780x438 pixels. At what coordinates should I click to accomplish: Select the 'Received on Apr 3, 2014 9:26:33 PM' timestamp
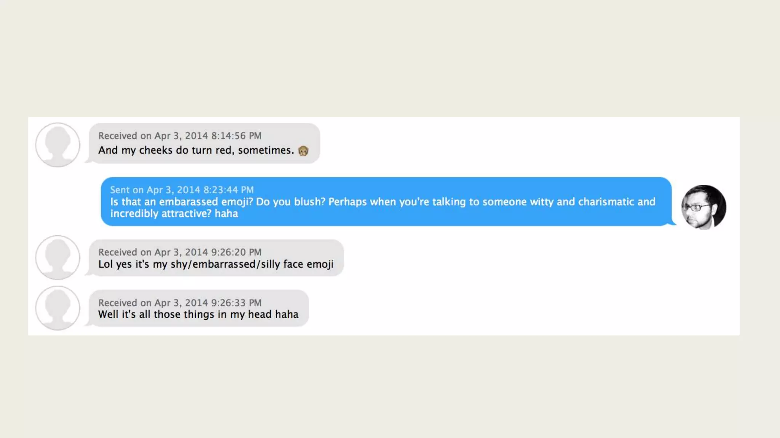point(180,303)
